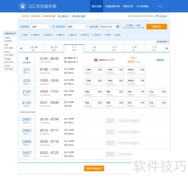The width and height of the screenshot is (188, 180).
Task: Open the calendar date picker icon
Action: click(x=118, y=27)
